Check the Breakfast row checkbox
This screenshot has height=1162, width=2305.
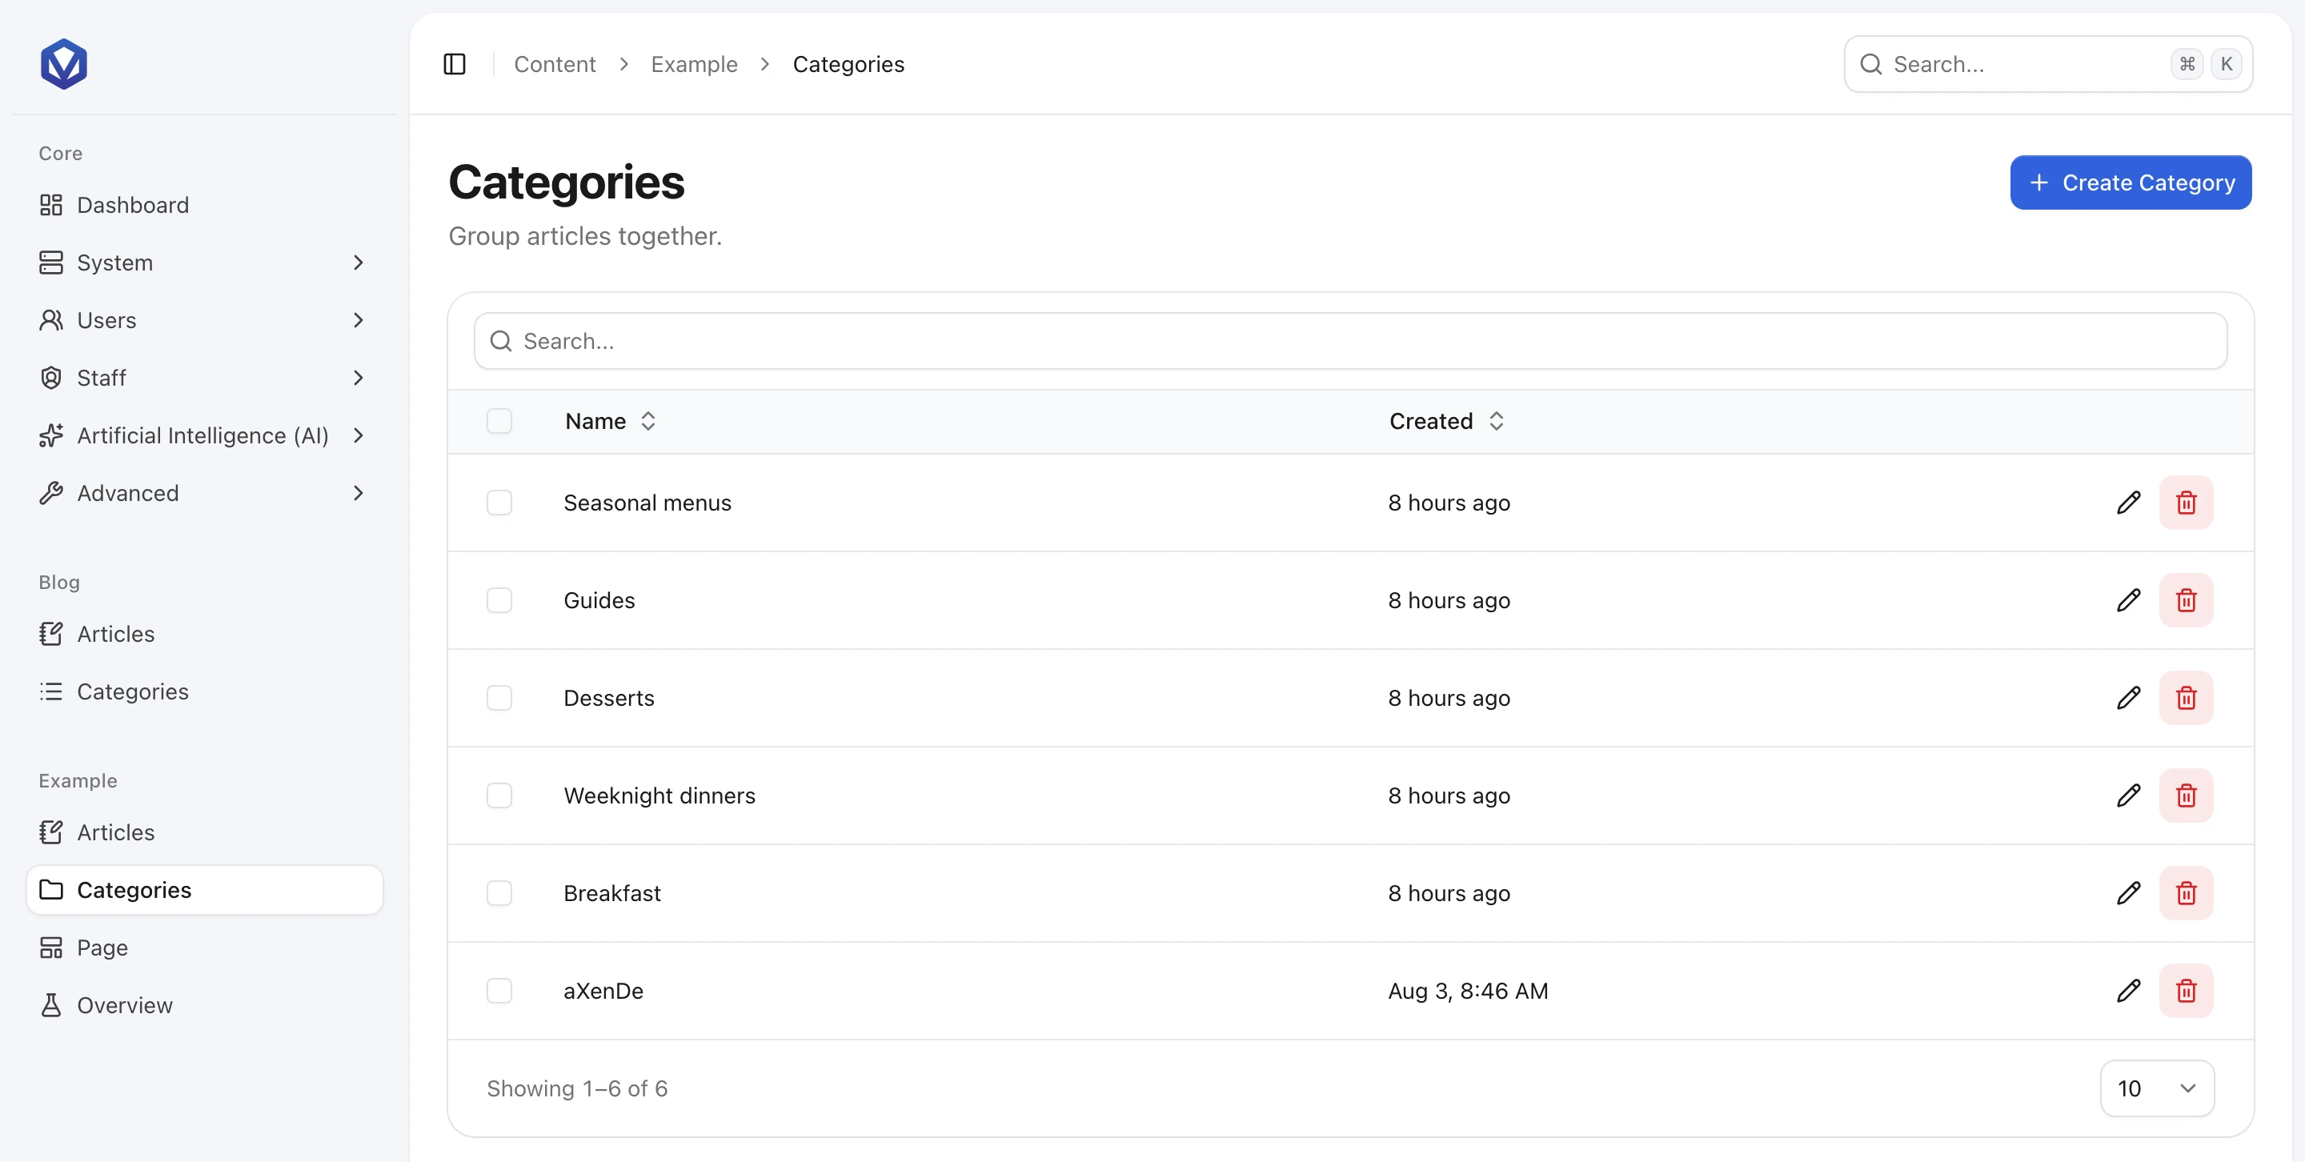(499, 893)
